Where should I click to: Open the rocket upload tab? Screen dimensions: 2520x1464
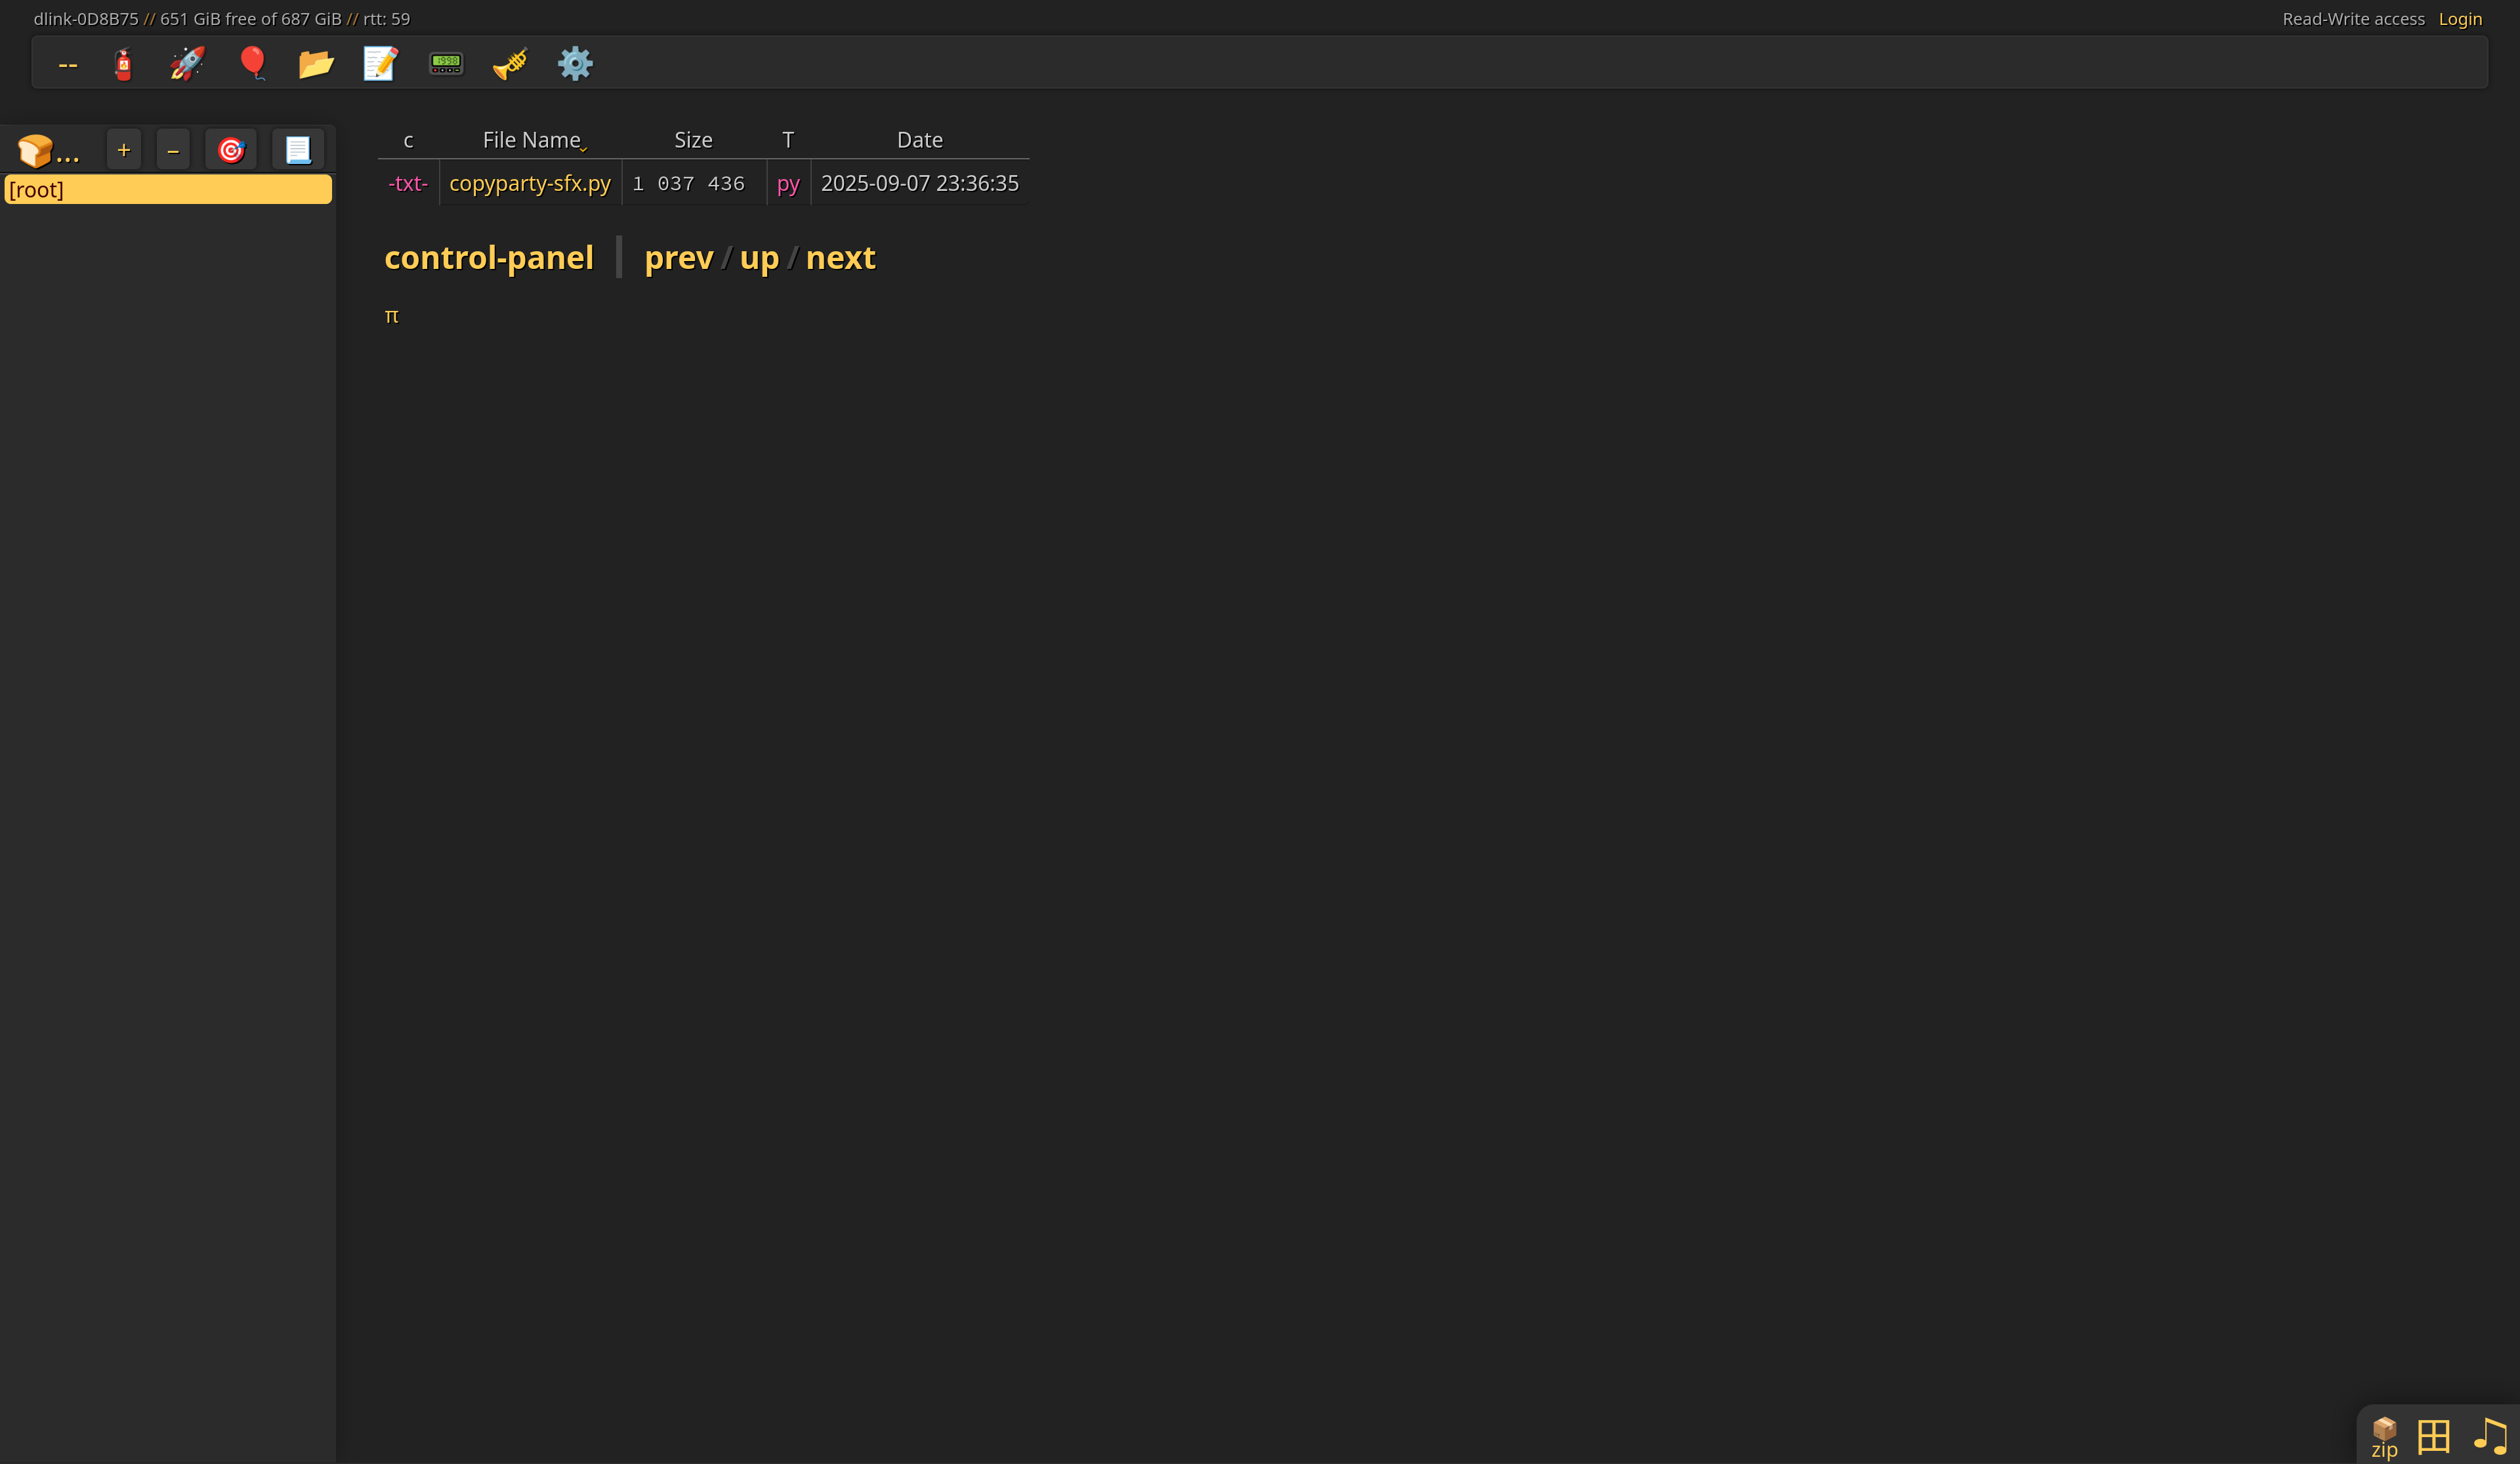point(187,64)
